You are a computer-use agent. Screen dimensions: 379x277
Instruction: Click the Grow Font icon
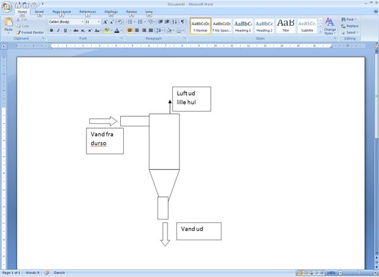pos(105,22)
